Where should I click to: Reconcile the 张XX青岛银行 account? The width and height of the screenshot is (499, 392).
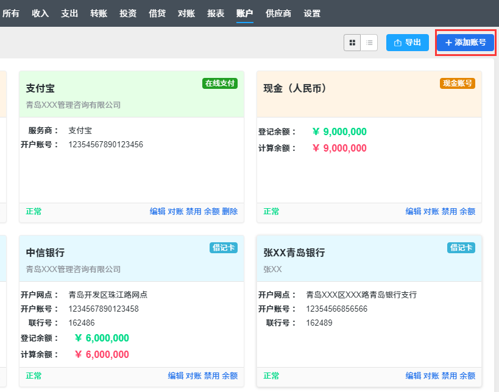coord(431,376)
